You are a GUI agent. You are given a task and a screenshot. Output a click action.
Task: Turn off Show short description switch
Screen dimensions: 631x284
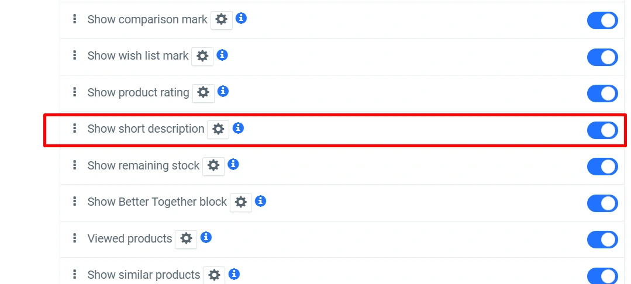602,130
